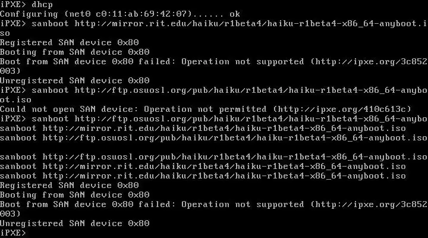Viewport: 428px width, 238px height.
Task: Click the last "Unregistered SAN device 0x80" line
Action: coord(74,224)
